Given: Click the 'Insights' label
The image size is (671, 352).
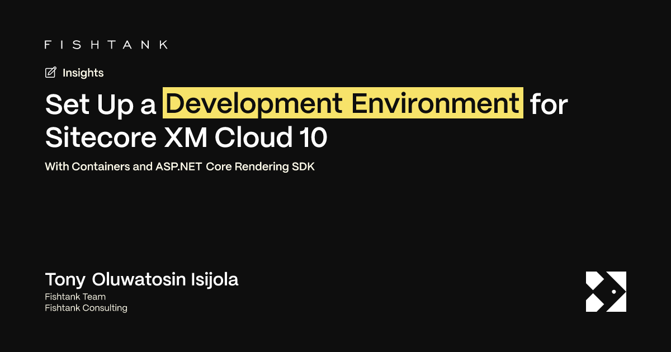Looking at the screenshot, I should [x=83, y=73].
